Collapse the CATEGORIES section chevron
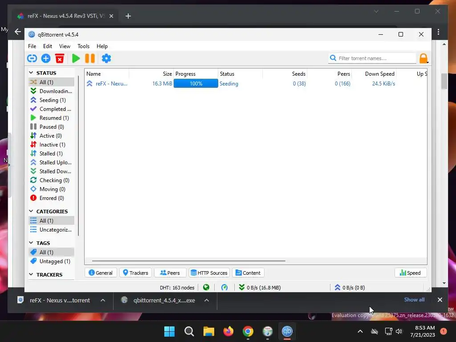The height and width of the screenshot is (342, 456). point(31,211)
